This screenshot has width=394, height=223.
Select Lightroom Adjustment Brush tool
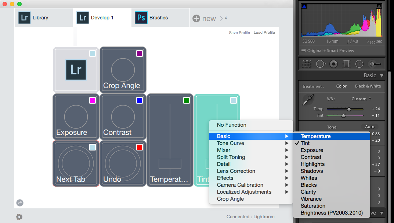pyautogui.click(x=375, y=64)
